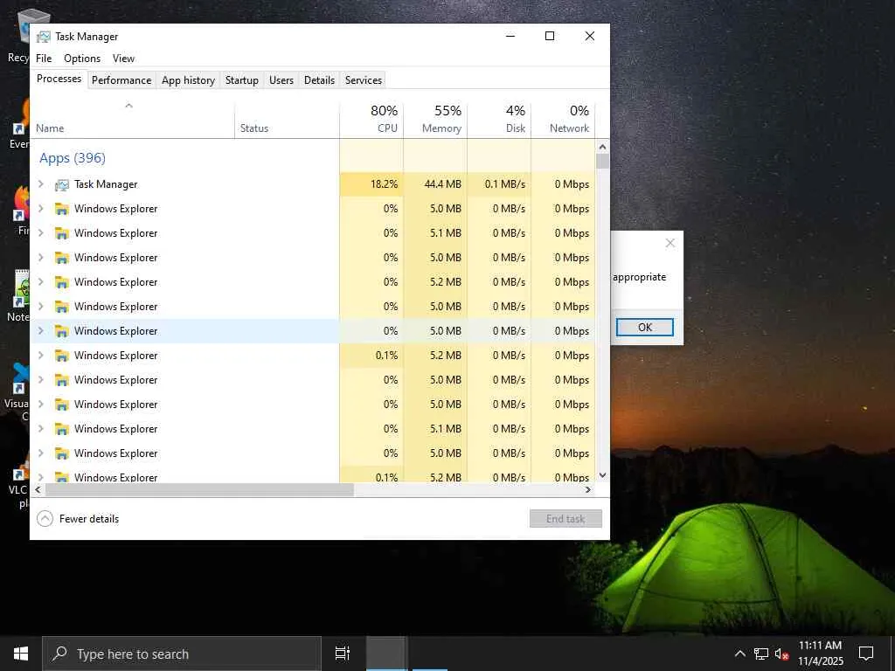This screenshot has width=895, height=671.
Task: Click the search magnifier icon in taskbar
Action: click(x=59, y=654)
